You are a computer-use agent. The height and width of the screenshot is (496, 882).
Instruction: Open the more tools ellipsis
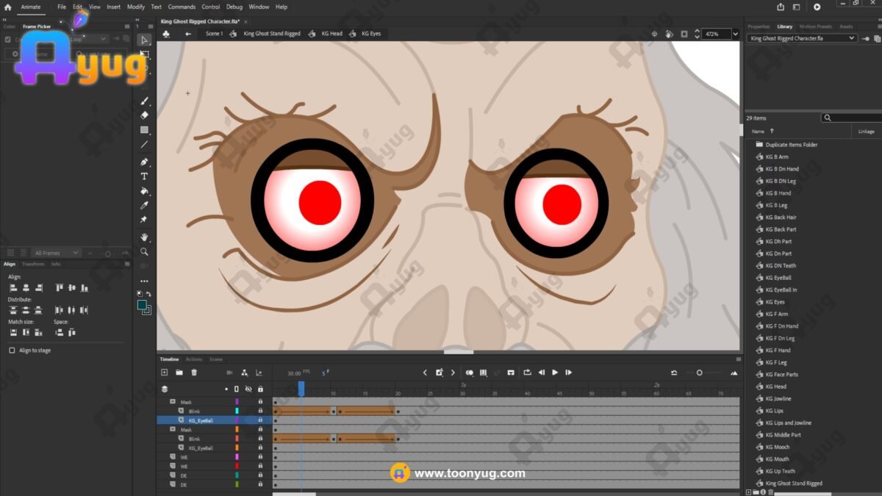point(145,281)
